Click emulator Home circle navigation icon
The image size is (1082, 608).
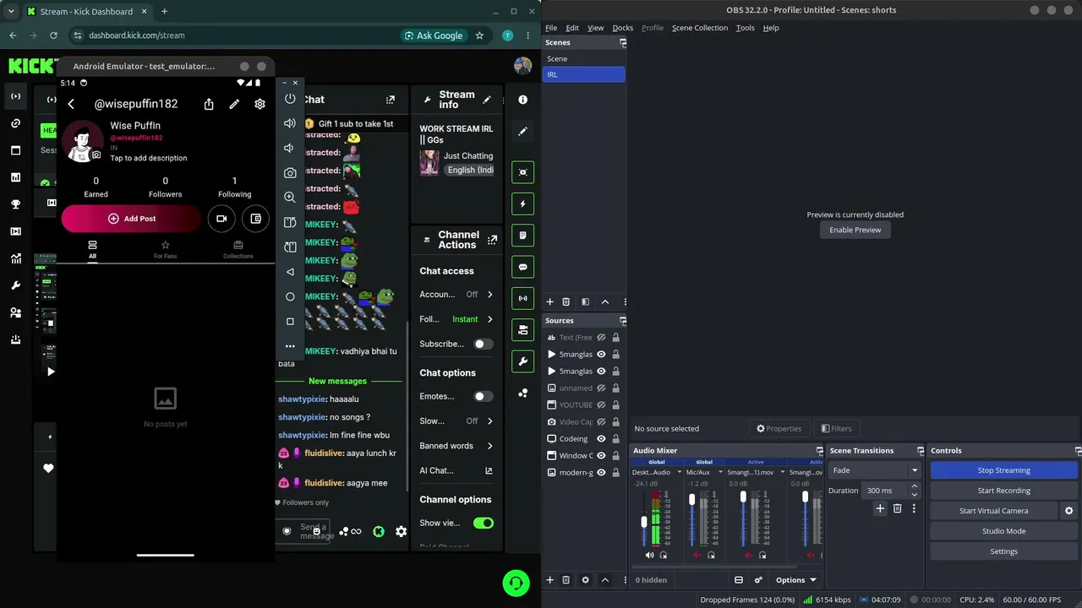point(290,296)
